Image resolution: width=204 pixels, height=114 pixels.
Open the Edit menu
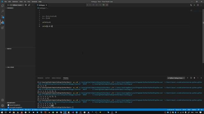pyautogui.click(x=10, y=2)
